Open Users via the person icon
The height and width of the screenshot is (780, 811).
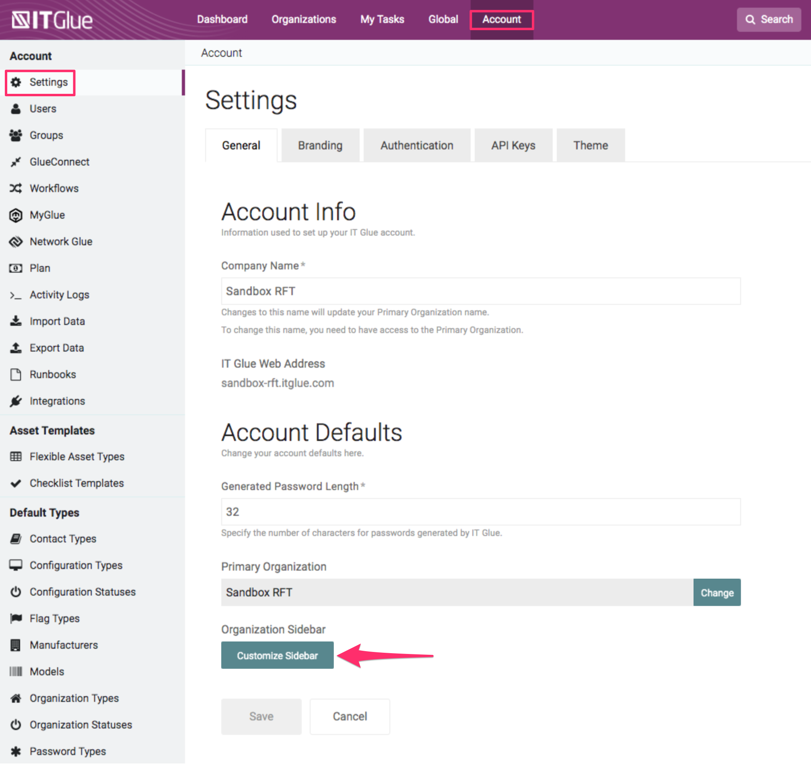pyautogui.click(x=16, y=109)
